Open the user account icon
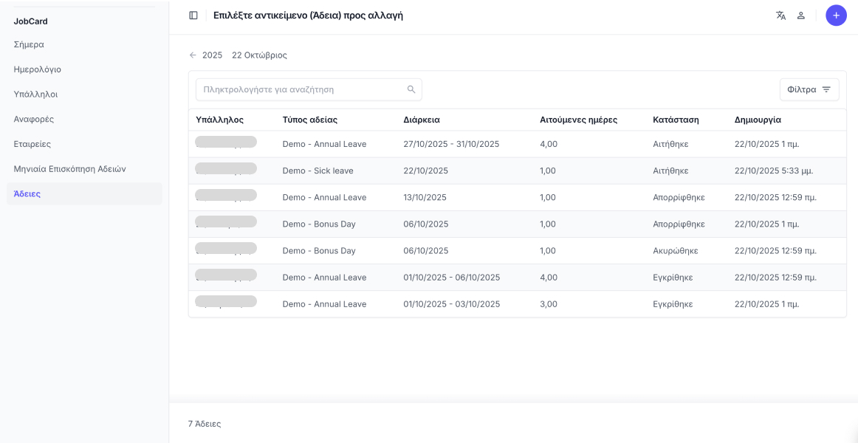Viewport: 858px width, 443px height. point(801,16)
